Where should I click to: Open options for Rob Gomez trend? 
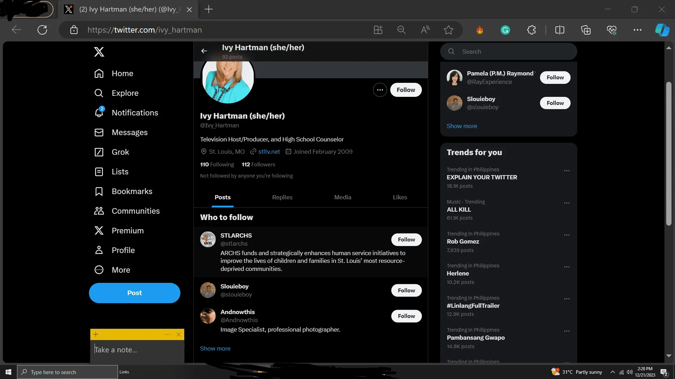567,235
